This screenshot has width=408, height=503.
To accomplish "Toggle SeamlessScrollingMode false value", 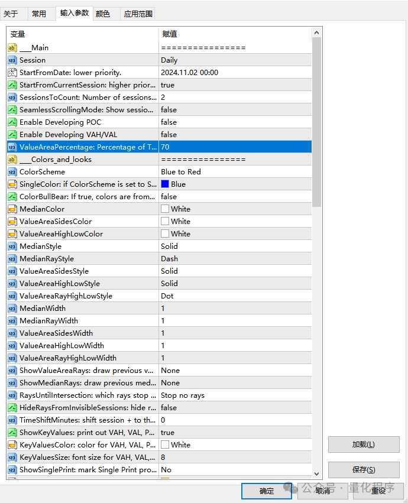I will coord(235,110).
